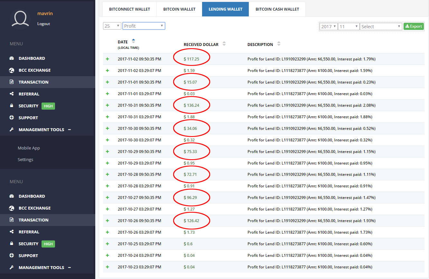Open Settings under Management Tools
Image resolution: width=429 pixels, height=279 pixels.
coord(25,160)
